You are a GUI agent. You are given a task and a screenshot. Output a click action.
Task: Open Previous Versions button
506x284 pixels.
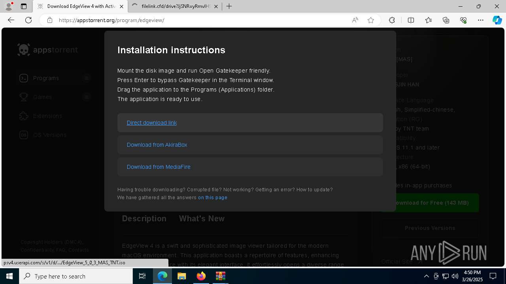coord(430,228)
